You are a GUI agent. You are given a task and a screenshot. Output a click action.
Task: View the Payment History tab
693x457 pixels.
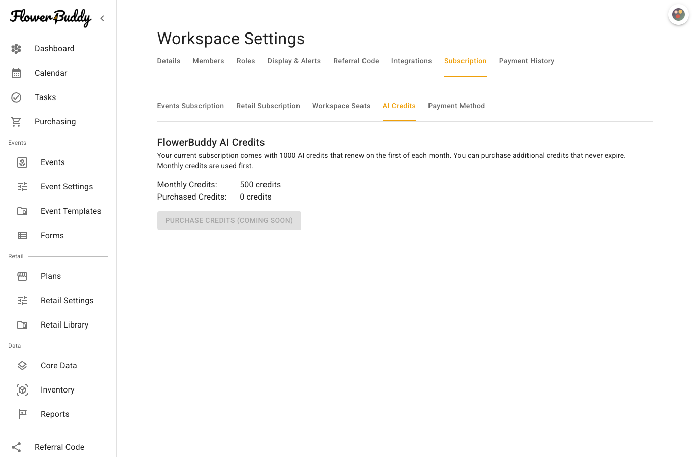click(526, 61)
